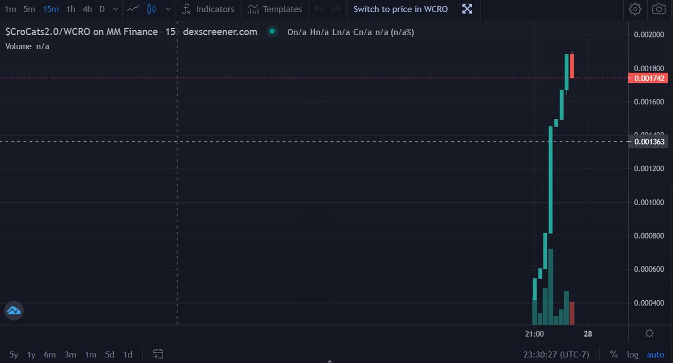Set date range to 6m
Viewport: 673px width, 363px height.
click(x=50, y=354)
